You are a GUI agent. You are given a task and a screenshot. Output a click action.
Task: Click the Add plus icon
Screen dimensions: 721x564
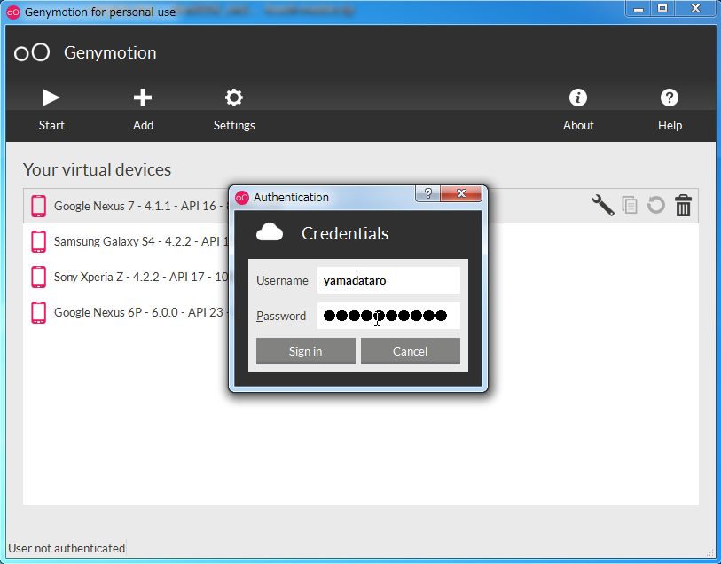tap(143, 98)
